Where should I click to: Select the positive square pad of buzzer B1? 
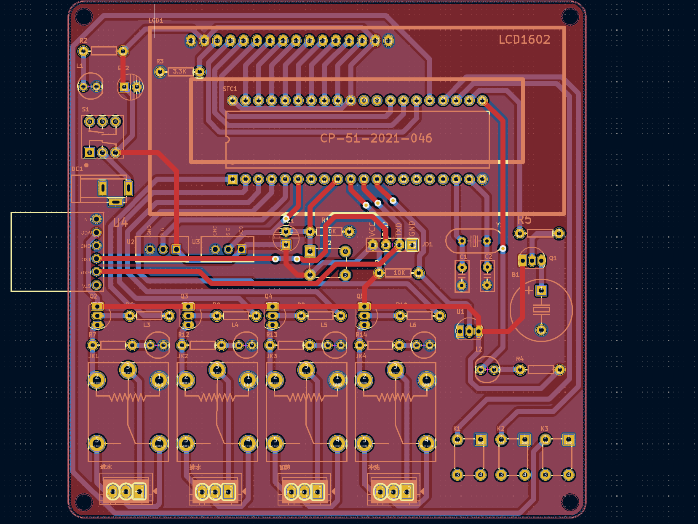tap(541, 290)
